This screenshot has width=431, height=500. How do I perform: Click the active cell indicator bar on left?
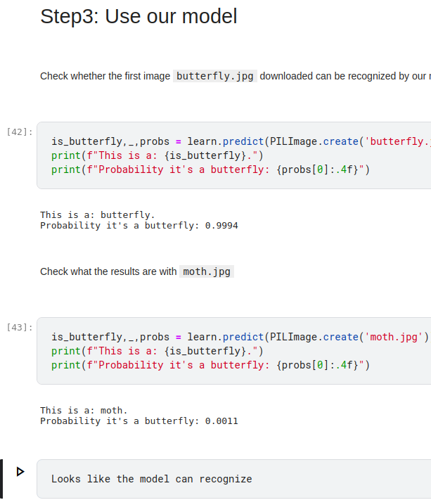click(2, 479)
